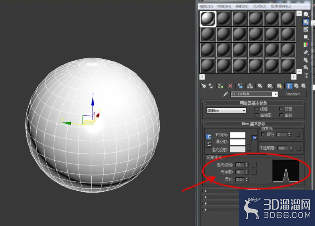Click the 环境光 ambient color swatch
This screenshot has width=315, height=226.
(238, 135)
